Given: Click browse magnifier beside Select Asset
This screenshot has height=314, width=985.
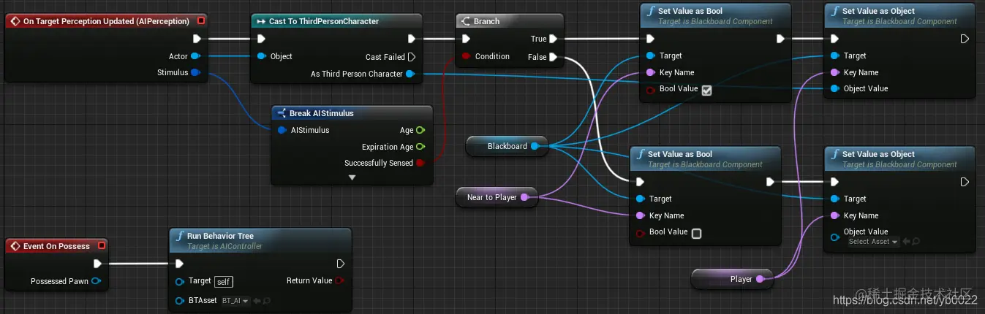Looking at the screenshot, I should pyautogui.click(x=916, y=242).
